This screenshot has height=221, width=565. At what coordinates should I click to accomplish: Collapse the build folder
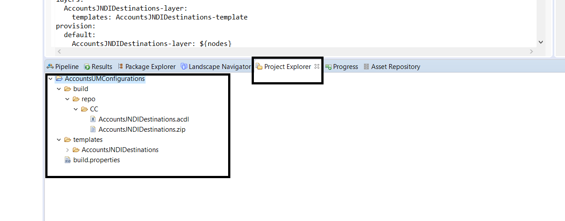coord(59,89)
